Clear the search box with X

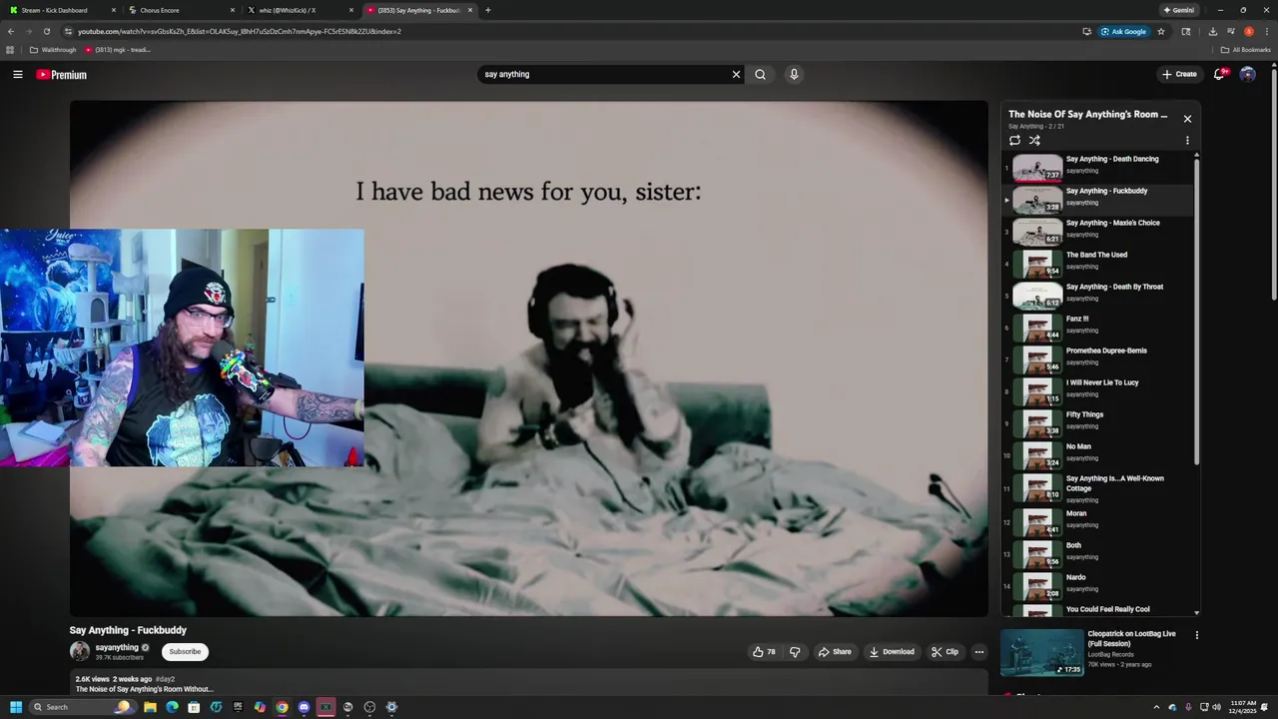click(737, 74)
